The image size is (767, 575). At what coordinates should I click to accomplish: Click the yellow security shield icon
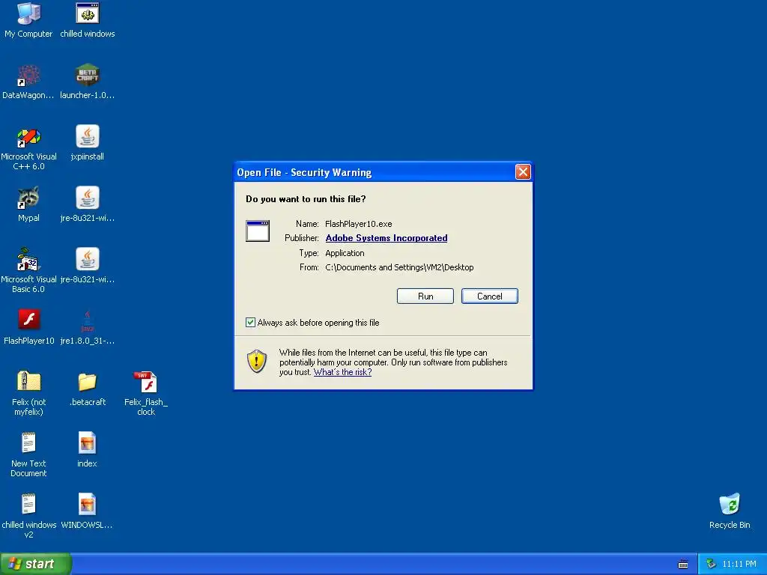pyautogui.click(x=257, y=362)
